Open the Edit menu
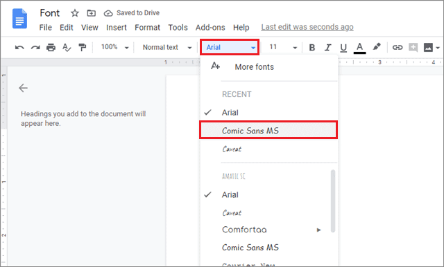The height and width of the screenshot is (267, 444). point(67,28)
